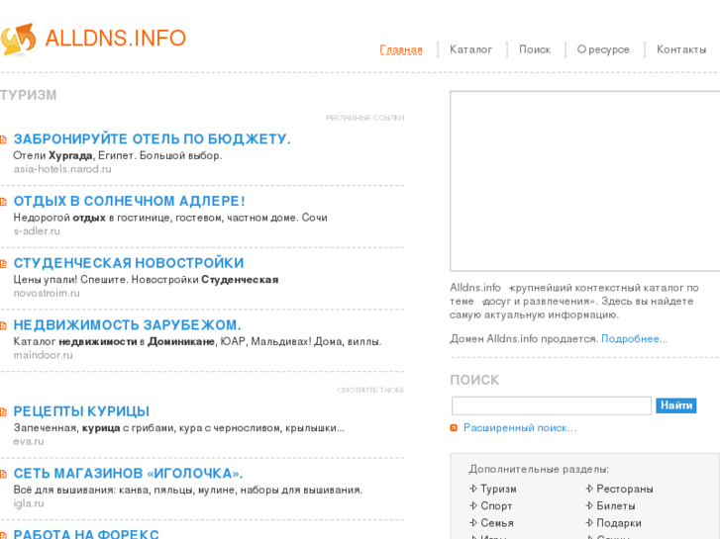
Task: Open the Контакты menu item
Action: [x=681, y=49]
